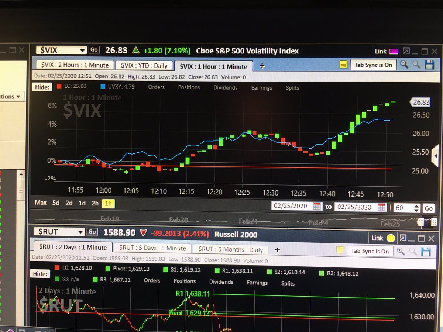Click Hide button in $VIX chart
Image resolution: width=443 pixels, height=332 pixels.
click(x=42, y=87)
